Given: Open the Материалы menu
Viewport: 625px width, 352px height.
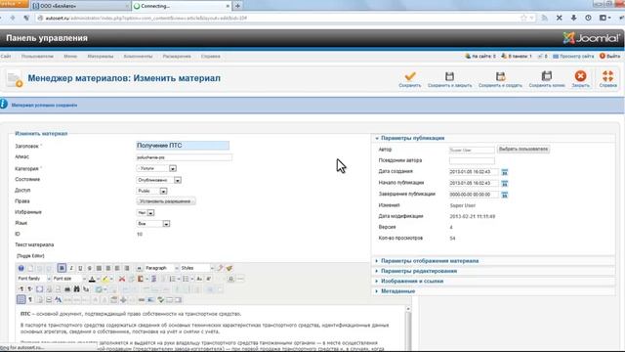Looking at the screenshot, I should 101,57.
